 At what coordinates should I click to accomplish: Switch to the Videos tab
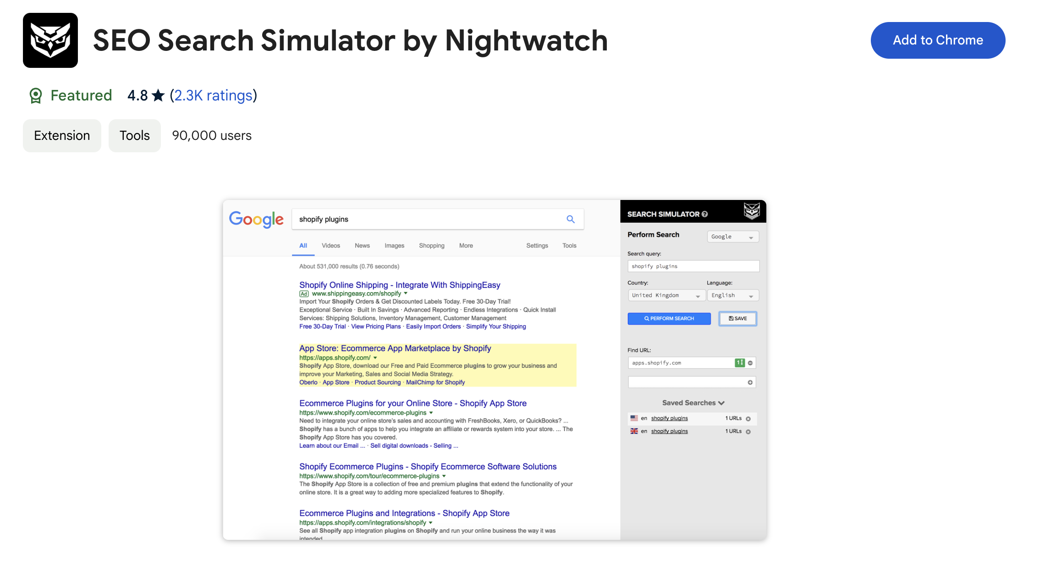331,246
